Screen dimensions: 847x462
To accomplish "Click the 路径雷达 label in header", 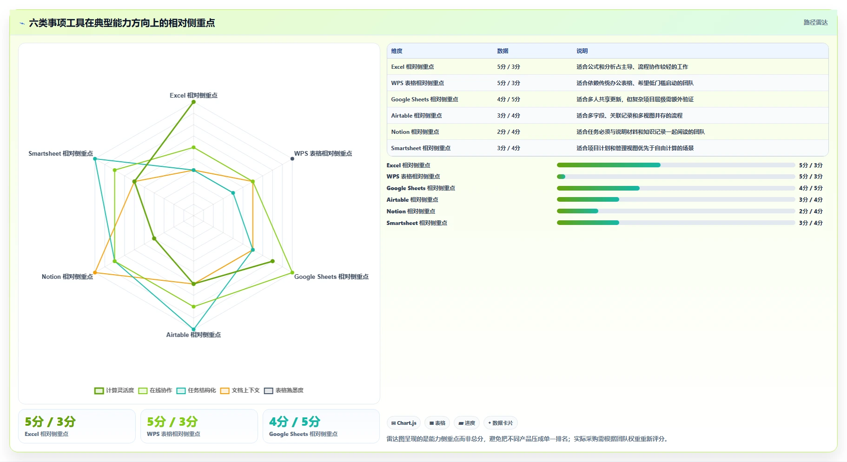I will point(815,22).
